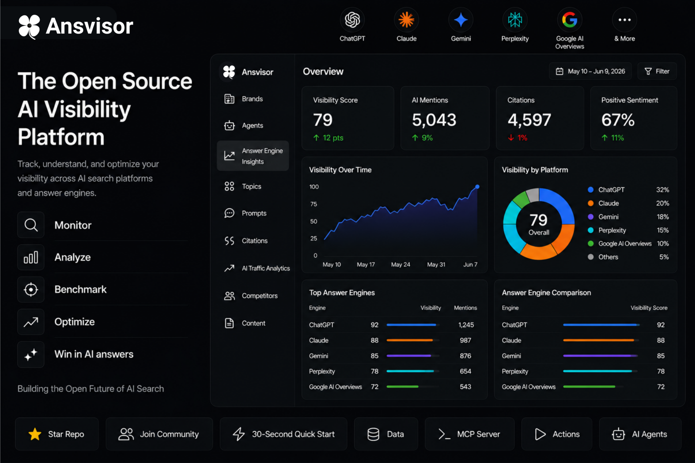Click the Visibility Score card
This screenshot has width=695, height=463.
pyautogui.click(x=348, y=118)
